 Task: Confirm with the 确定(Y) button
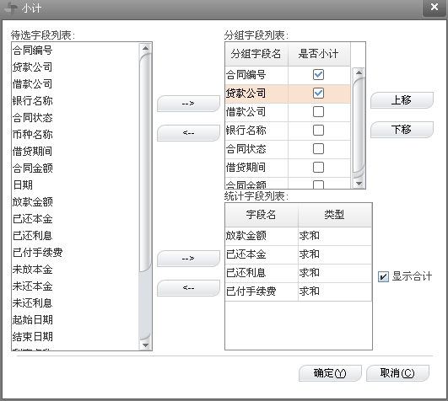(x=330, y=373)
